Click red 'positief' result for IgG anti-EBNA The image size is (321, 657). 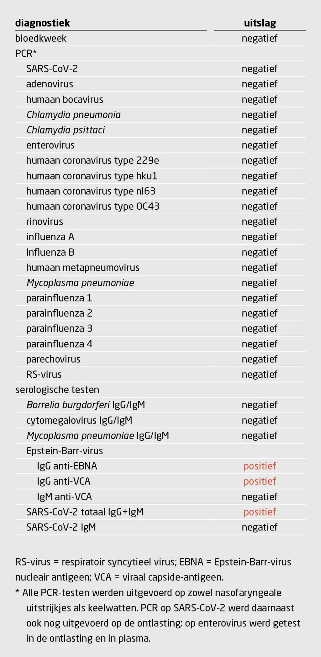point(260,466)
